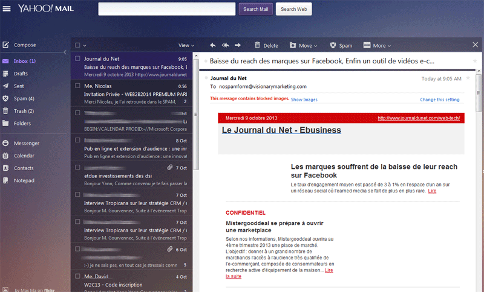
Task: Toggle the select-all checkbox above message list
Action: (77, 45)
